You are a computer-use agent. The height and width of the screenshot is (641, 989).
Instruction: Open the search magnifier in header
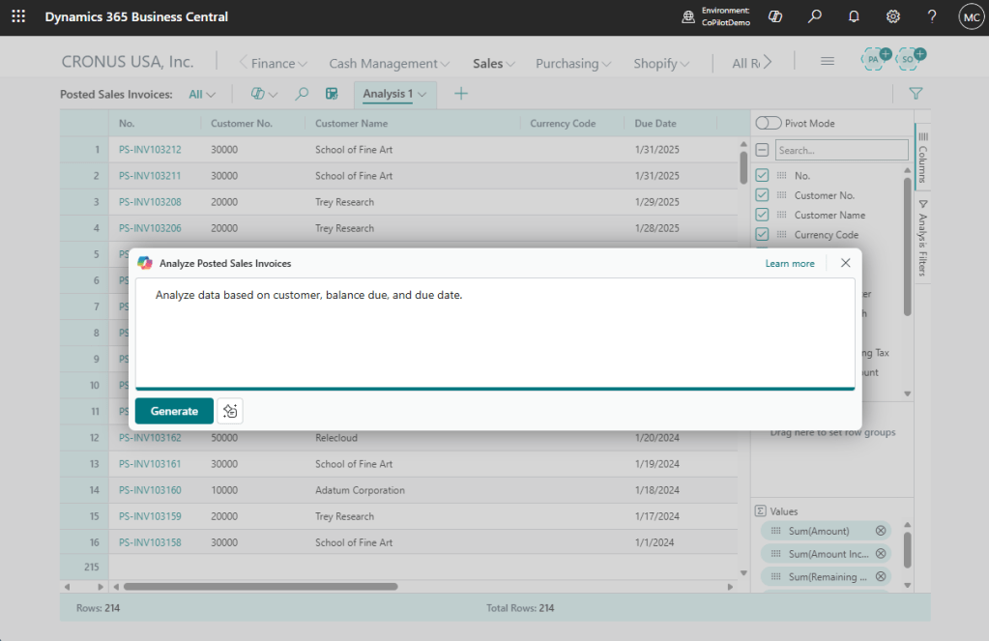(815, 16)
